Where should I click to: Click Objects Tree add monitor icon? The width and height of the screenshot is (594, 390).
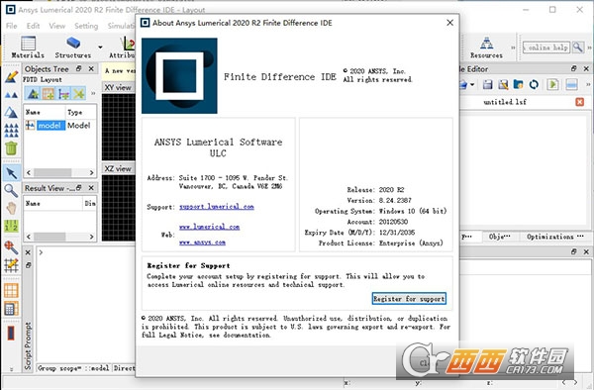(63, 93)
